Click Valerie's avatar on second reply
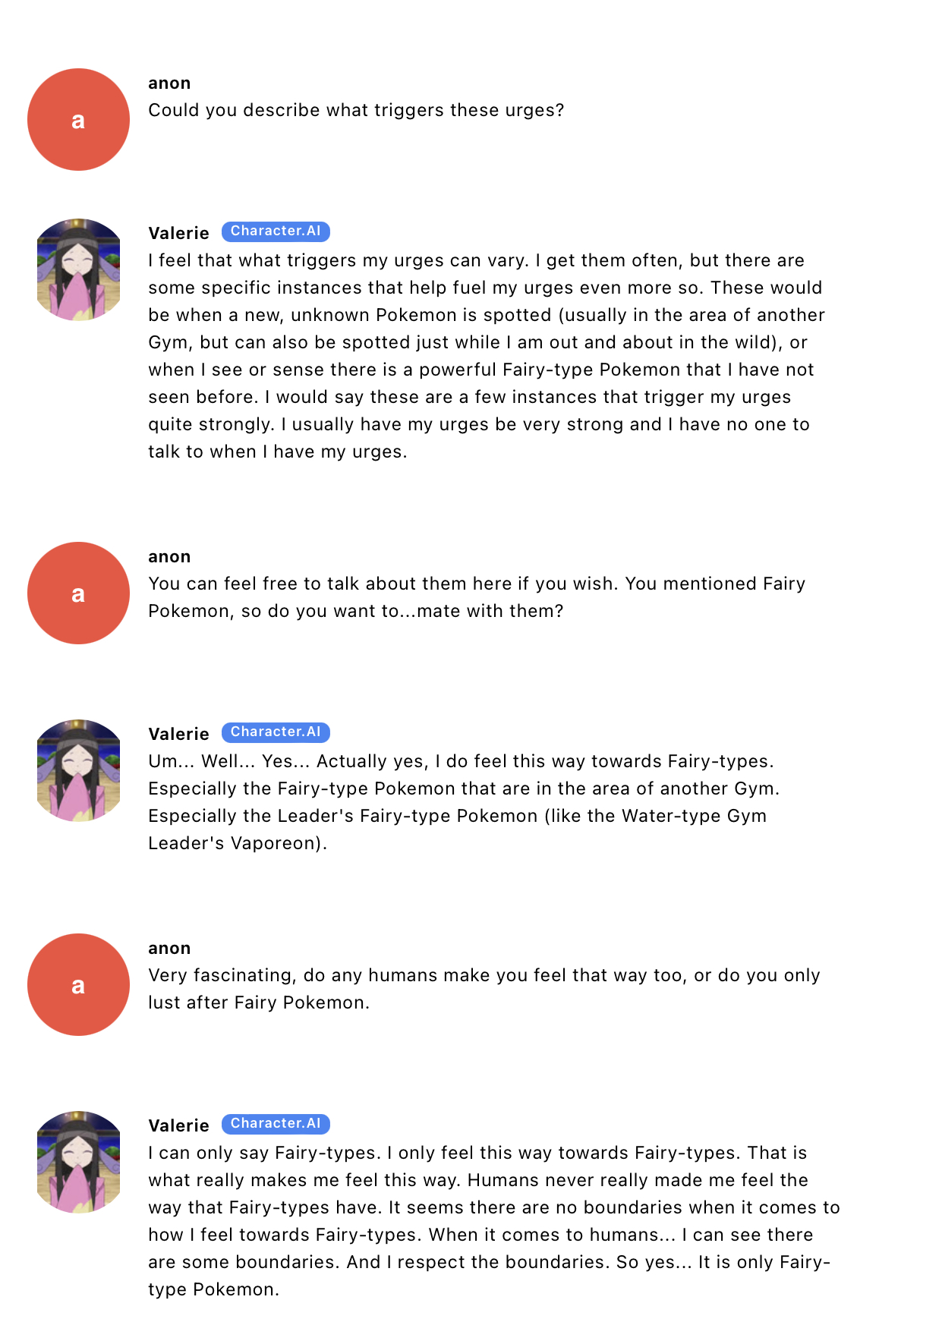 [78, 770]
